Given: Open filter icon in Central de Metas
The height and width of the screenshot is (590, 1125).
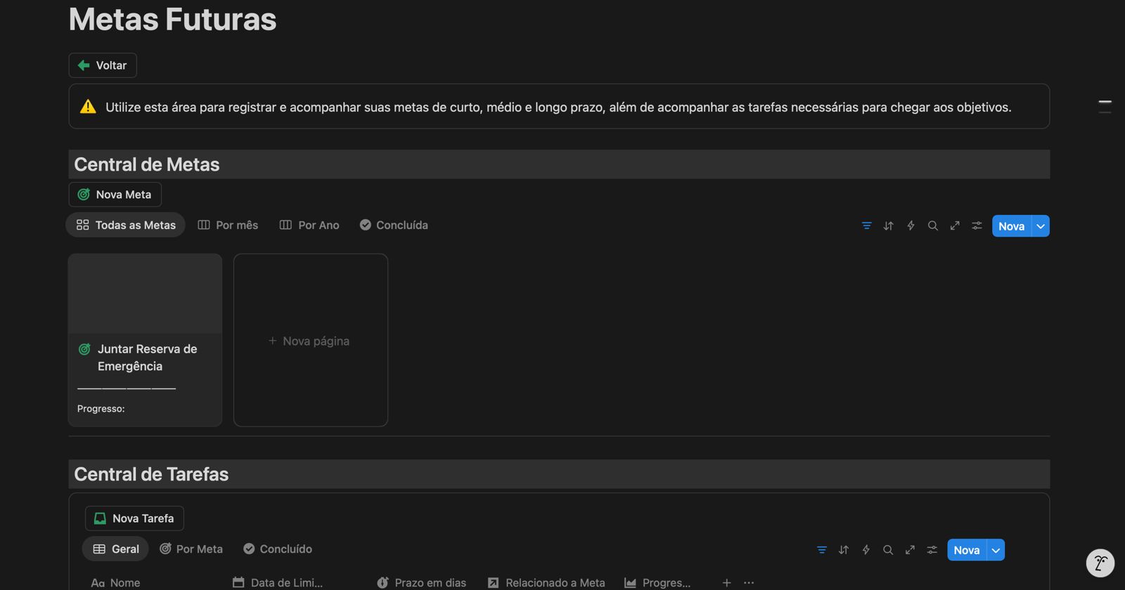Looking at the screenshot, I should coord(866,226).
